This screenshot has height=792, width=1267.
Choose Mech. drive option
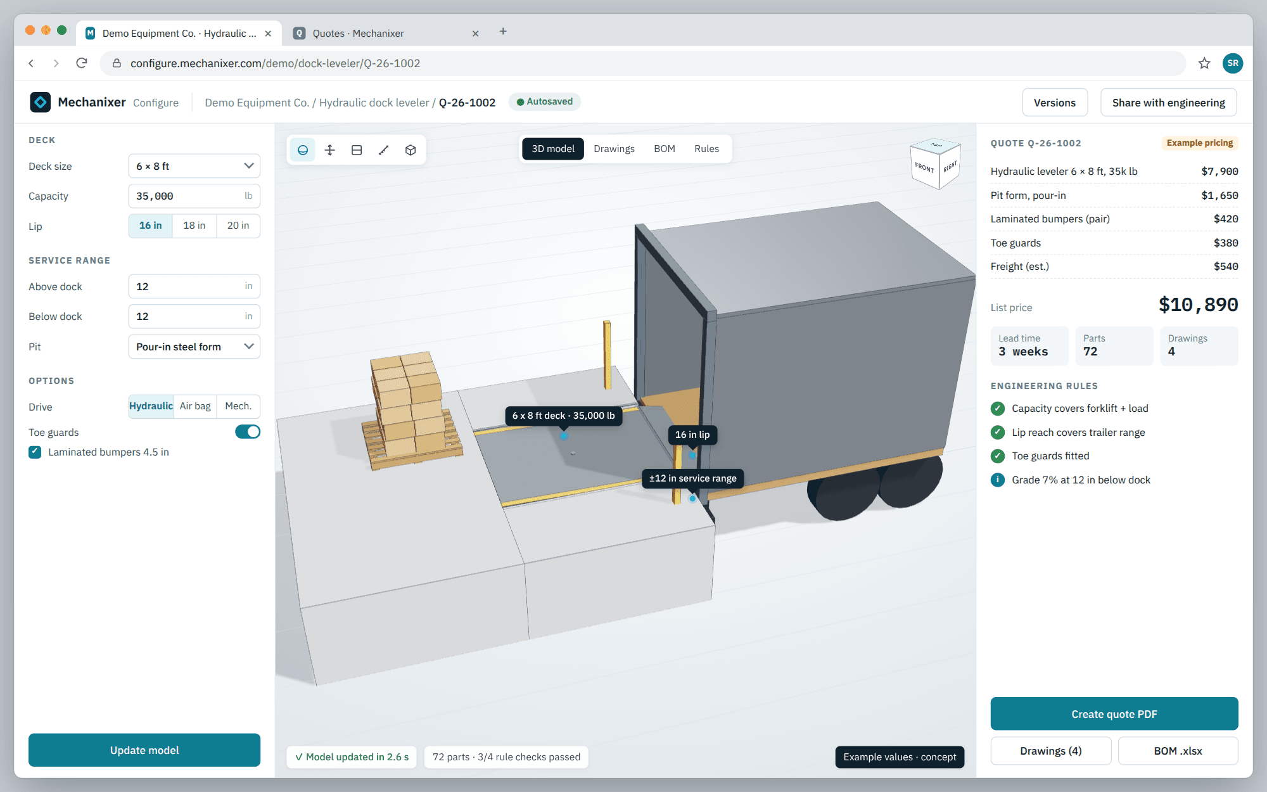[238, 406]
